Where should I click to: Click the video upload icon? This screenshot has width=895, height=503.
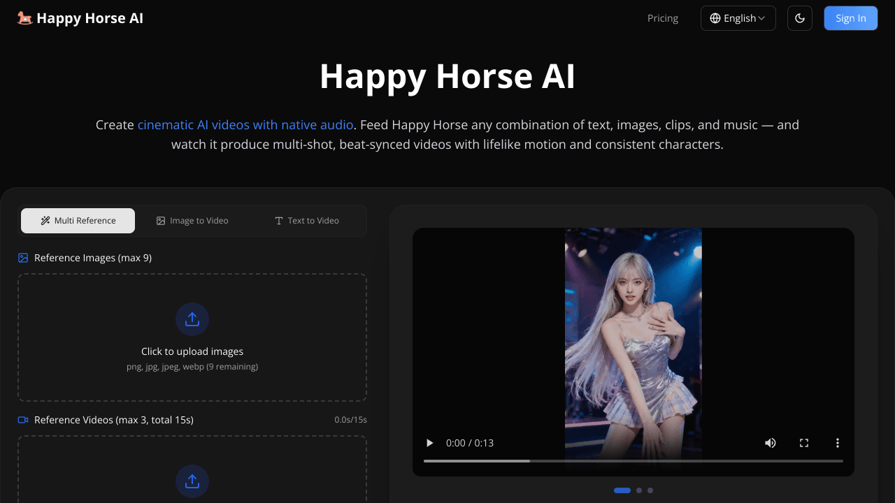pos(192,481)
